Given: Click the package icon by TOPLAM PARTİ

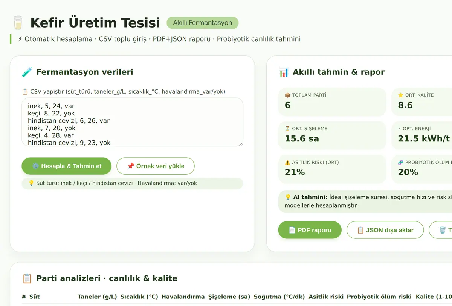Looking at the screenshot, I should tap(287, 95).
